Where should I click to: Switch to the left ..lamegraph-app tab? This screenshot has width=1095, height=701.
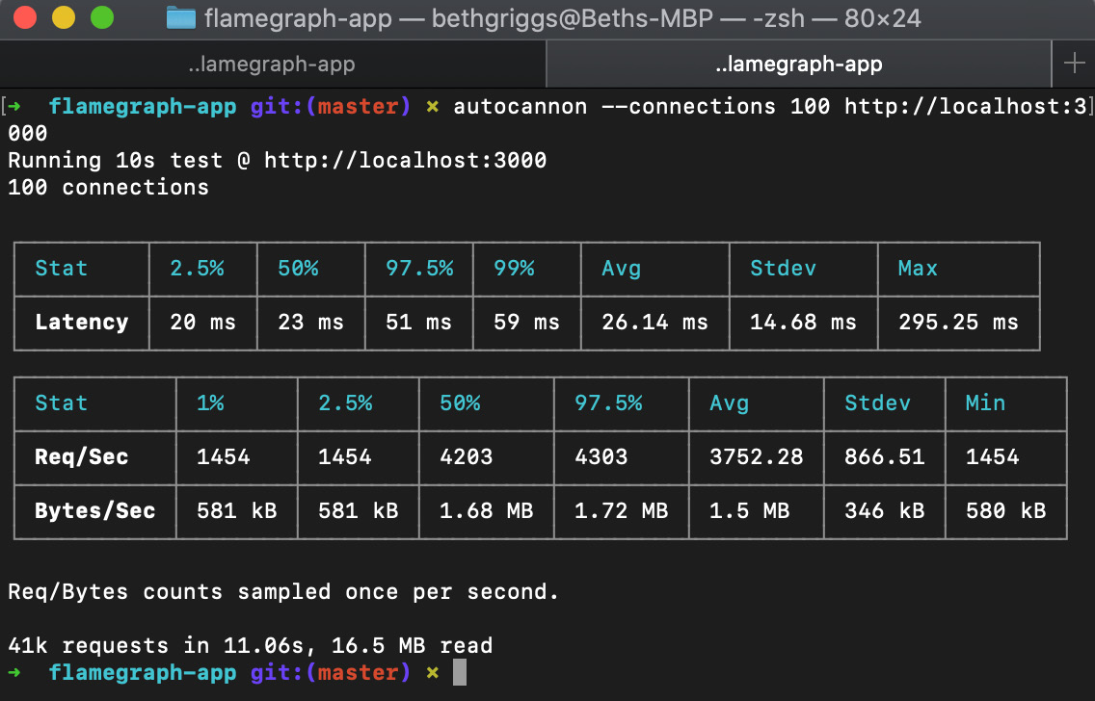click(273, 64)
